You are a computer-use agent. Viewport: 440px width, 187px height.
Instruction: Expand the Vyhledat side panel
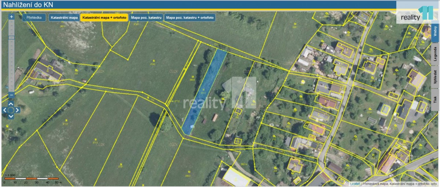[x=435, y=76]
